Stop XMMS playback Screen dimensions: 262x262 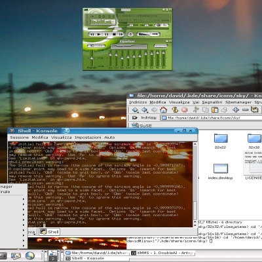[114, 34]
